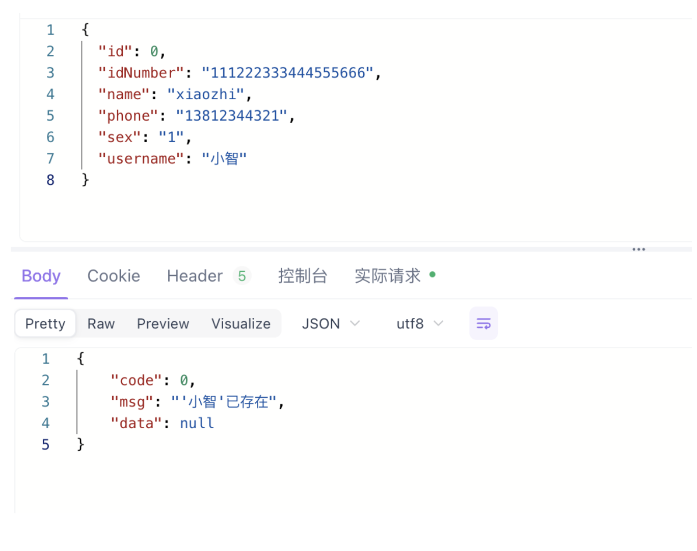Click the opening brace on response line 1
Screen dimensions: 697x551
[81, 359]
